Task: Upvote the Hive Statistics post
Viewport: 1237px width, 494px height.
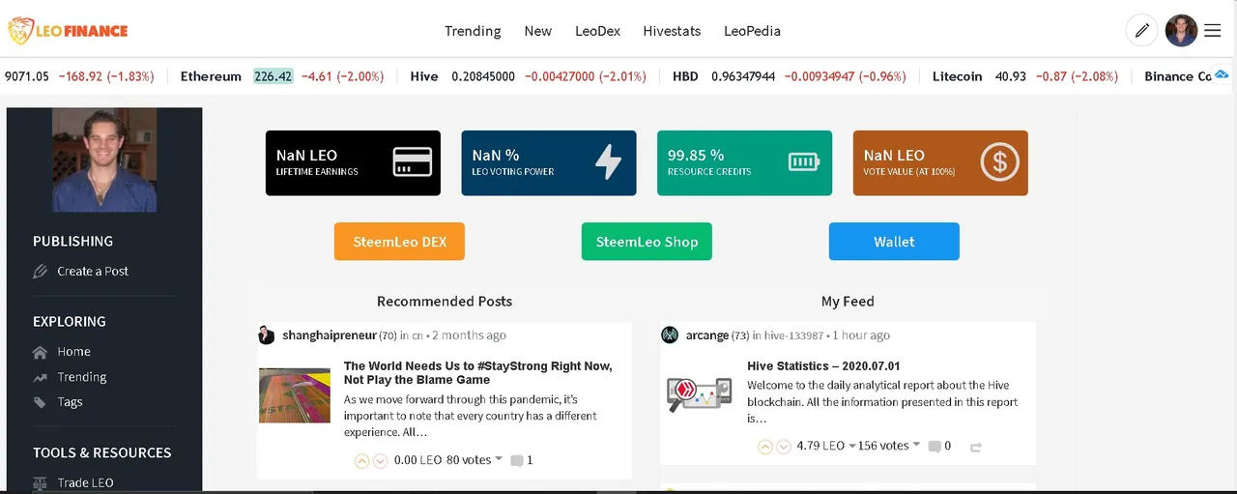Action: (764, 447)
